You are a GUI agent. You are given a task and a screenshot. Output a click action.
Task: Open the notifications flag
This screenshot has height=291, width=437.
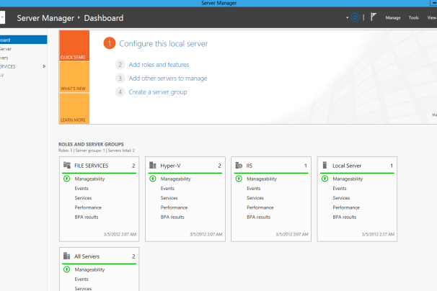tap(374, 17)
